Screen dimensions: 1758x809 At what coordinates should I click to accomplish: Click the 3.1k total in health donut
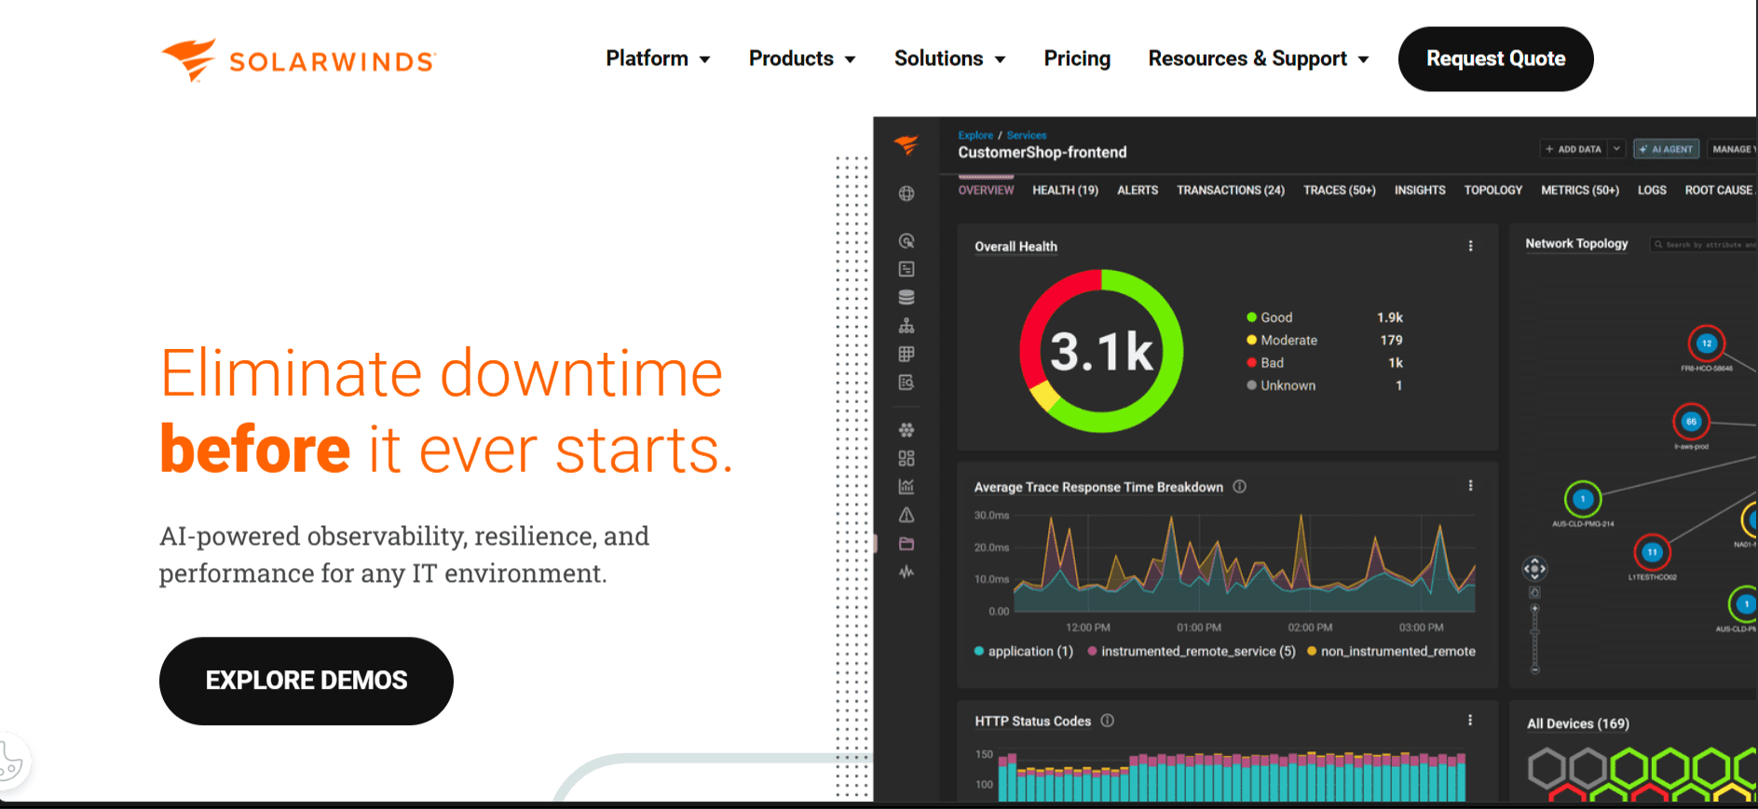click(1101, 352)
